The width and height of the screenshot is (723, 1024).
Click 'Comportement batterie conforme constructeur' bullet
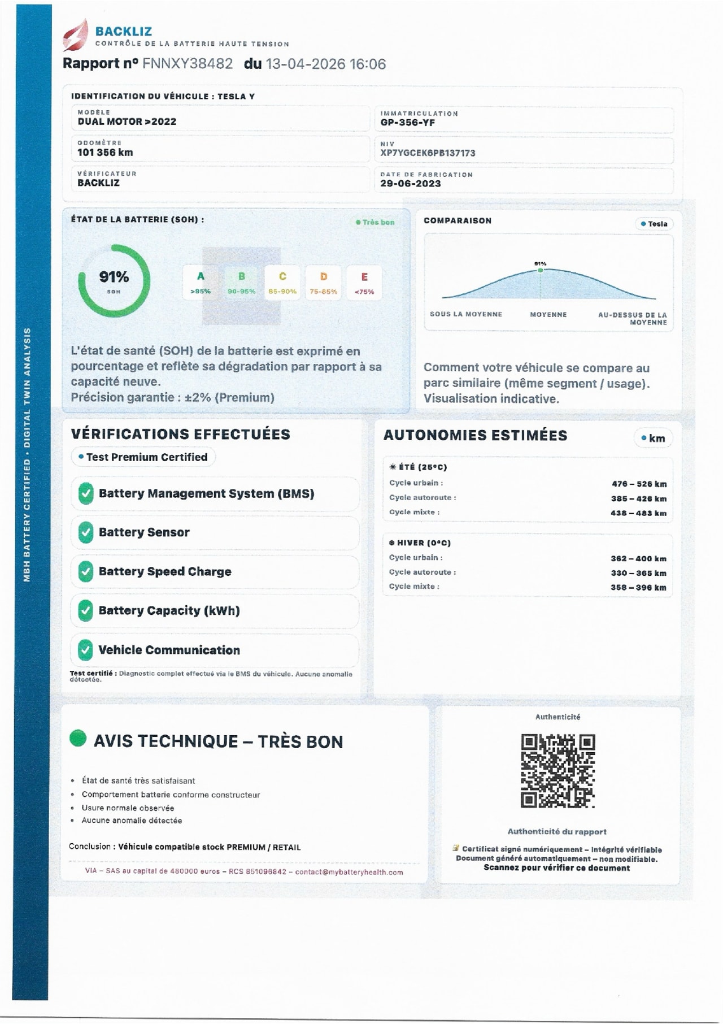coord(171,795)
